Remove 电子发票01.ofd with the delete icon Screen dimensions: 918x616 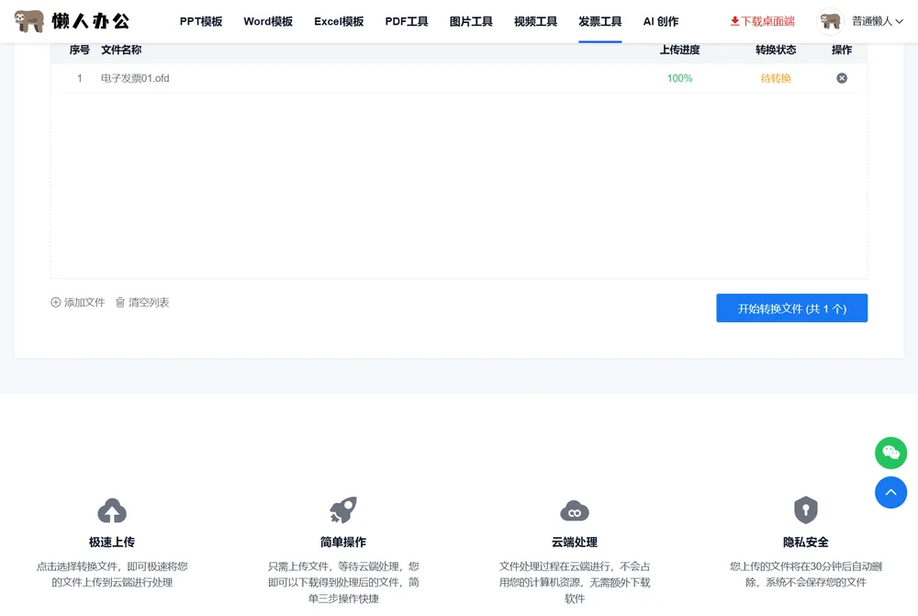pyautogui.click(x=842, y=78)
